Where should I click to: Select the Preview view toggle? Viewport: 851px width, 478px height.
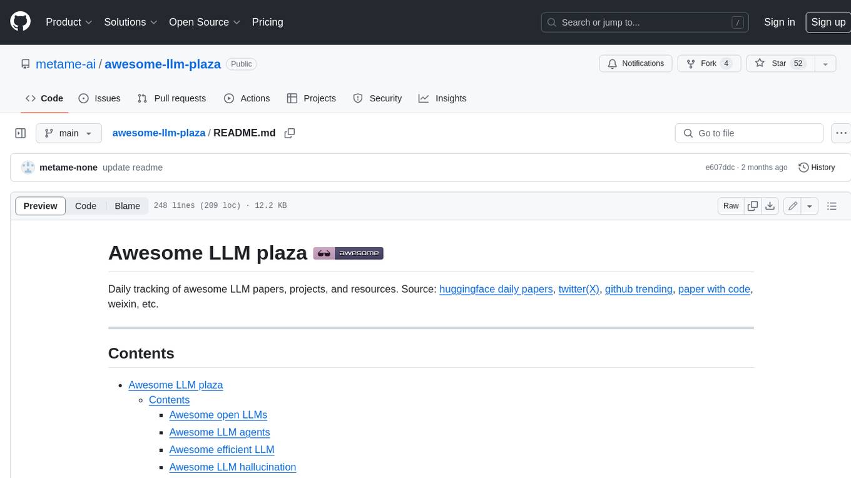(41, 206)
